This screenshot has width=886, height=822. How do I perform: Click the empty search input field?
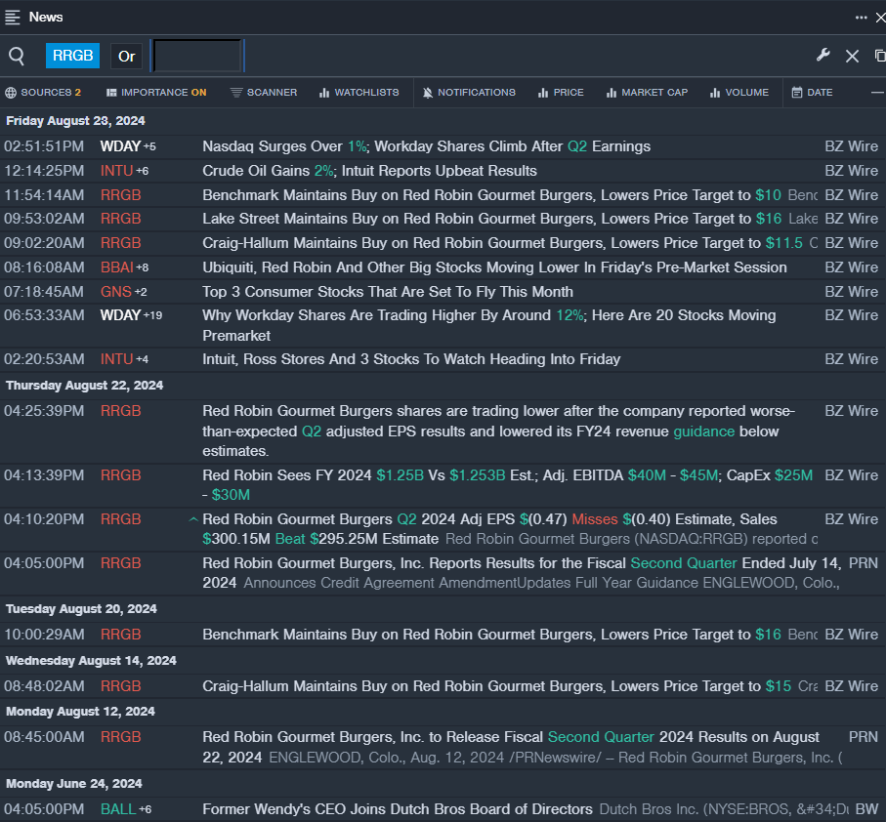196,56
